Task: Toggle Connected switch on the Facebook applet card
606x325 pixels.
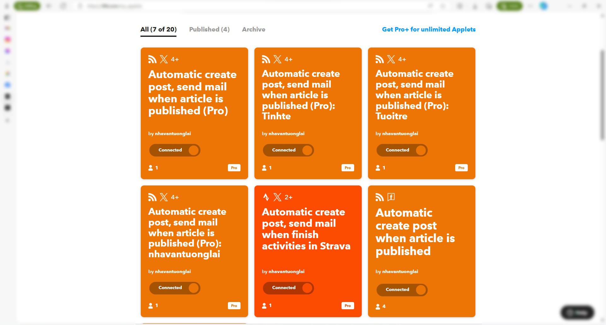Action: tap(402, 290)
